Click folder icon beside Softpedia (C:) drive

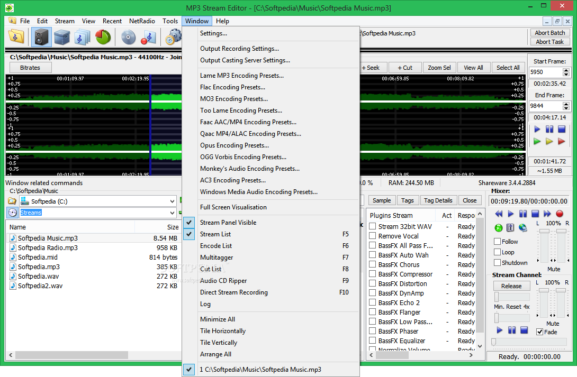pyautogui.click(x=12, y=201)
